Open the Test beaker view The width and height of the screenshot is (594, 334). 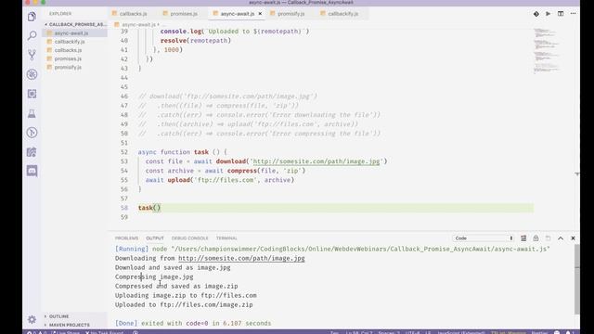32,113
